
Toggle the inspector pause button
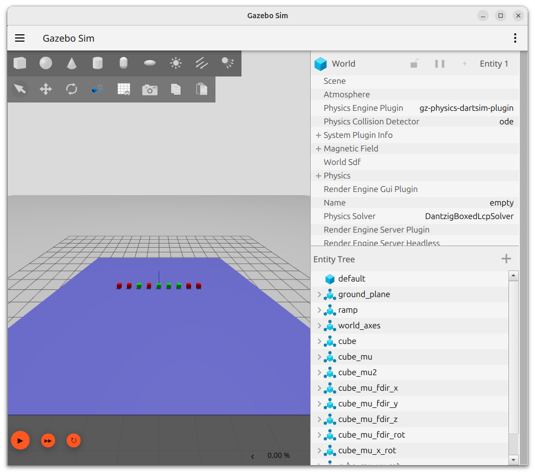pos(440,63)
